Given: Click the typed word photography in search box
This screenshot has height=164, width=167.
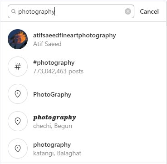Looking at the screenshot, I should click(36, 12).
